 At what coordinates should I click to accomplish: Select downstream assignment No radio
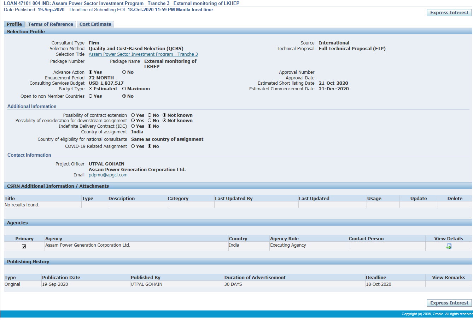coord(150,120)
